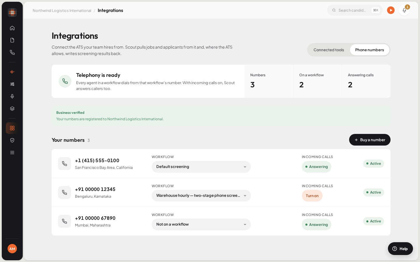Screen dimensions: 420x262
Task: Select the integrations grid icon in sidebar
Action: point(12,128)
